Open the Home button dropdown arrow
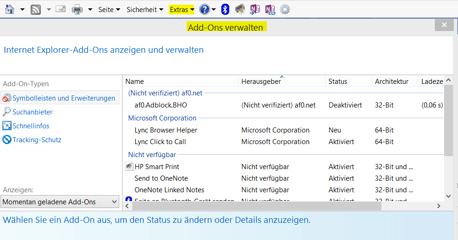Screen dimensions: 458x240 [x=22, y=10]
